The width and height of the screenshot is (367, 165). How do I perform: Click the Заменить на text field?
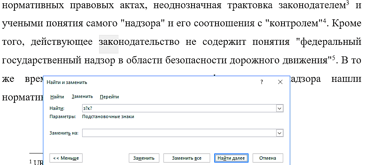point(178,133)
